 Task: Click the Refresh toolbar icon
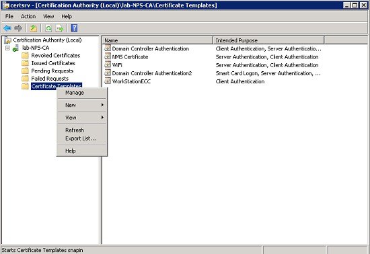pos(48,28)
